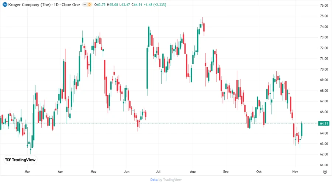
Task: Click the 75.00 price axis label
Action: [324, 16]
